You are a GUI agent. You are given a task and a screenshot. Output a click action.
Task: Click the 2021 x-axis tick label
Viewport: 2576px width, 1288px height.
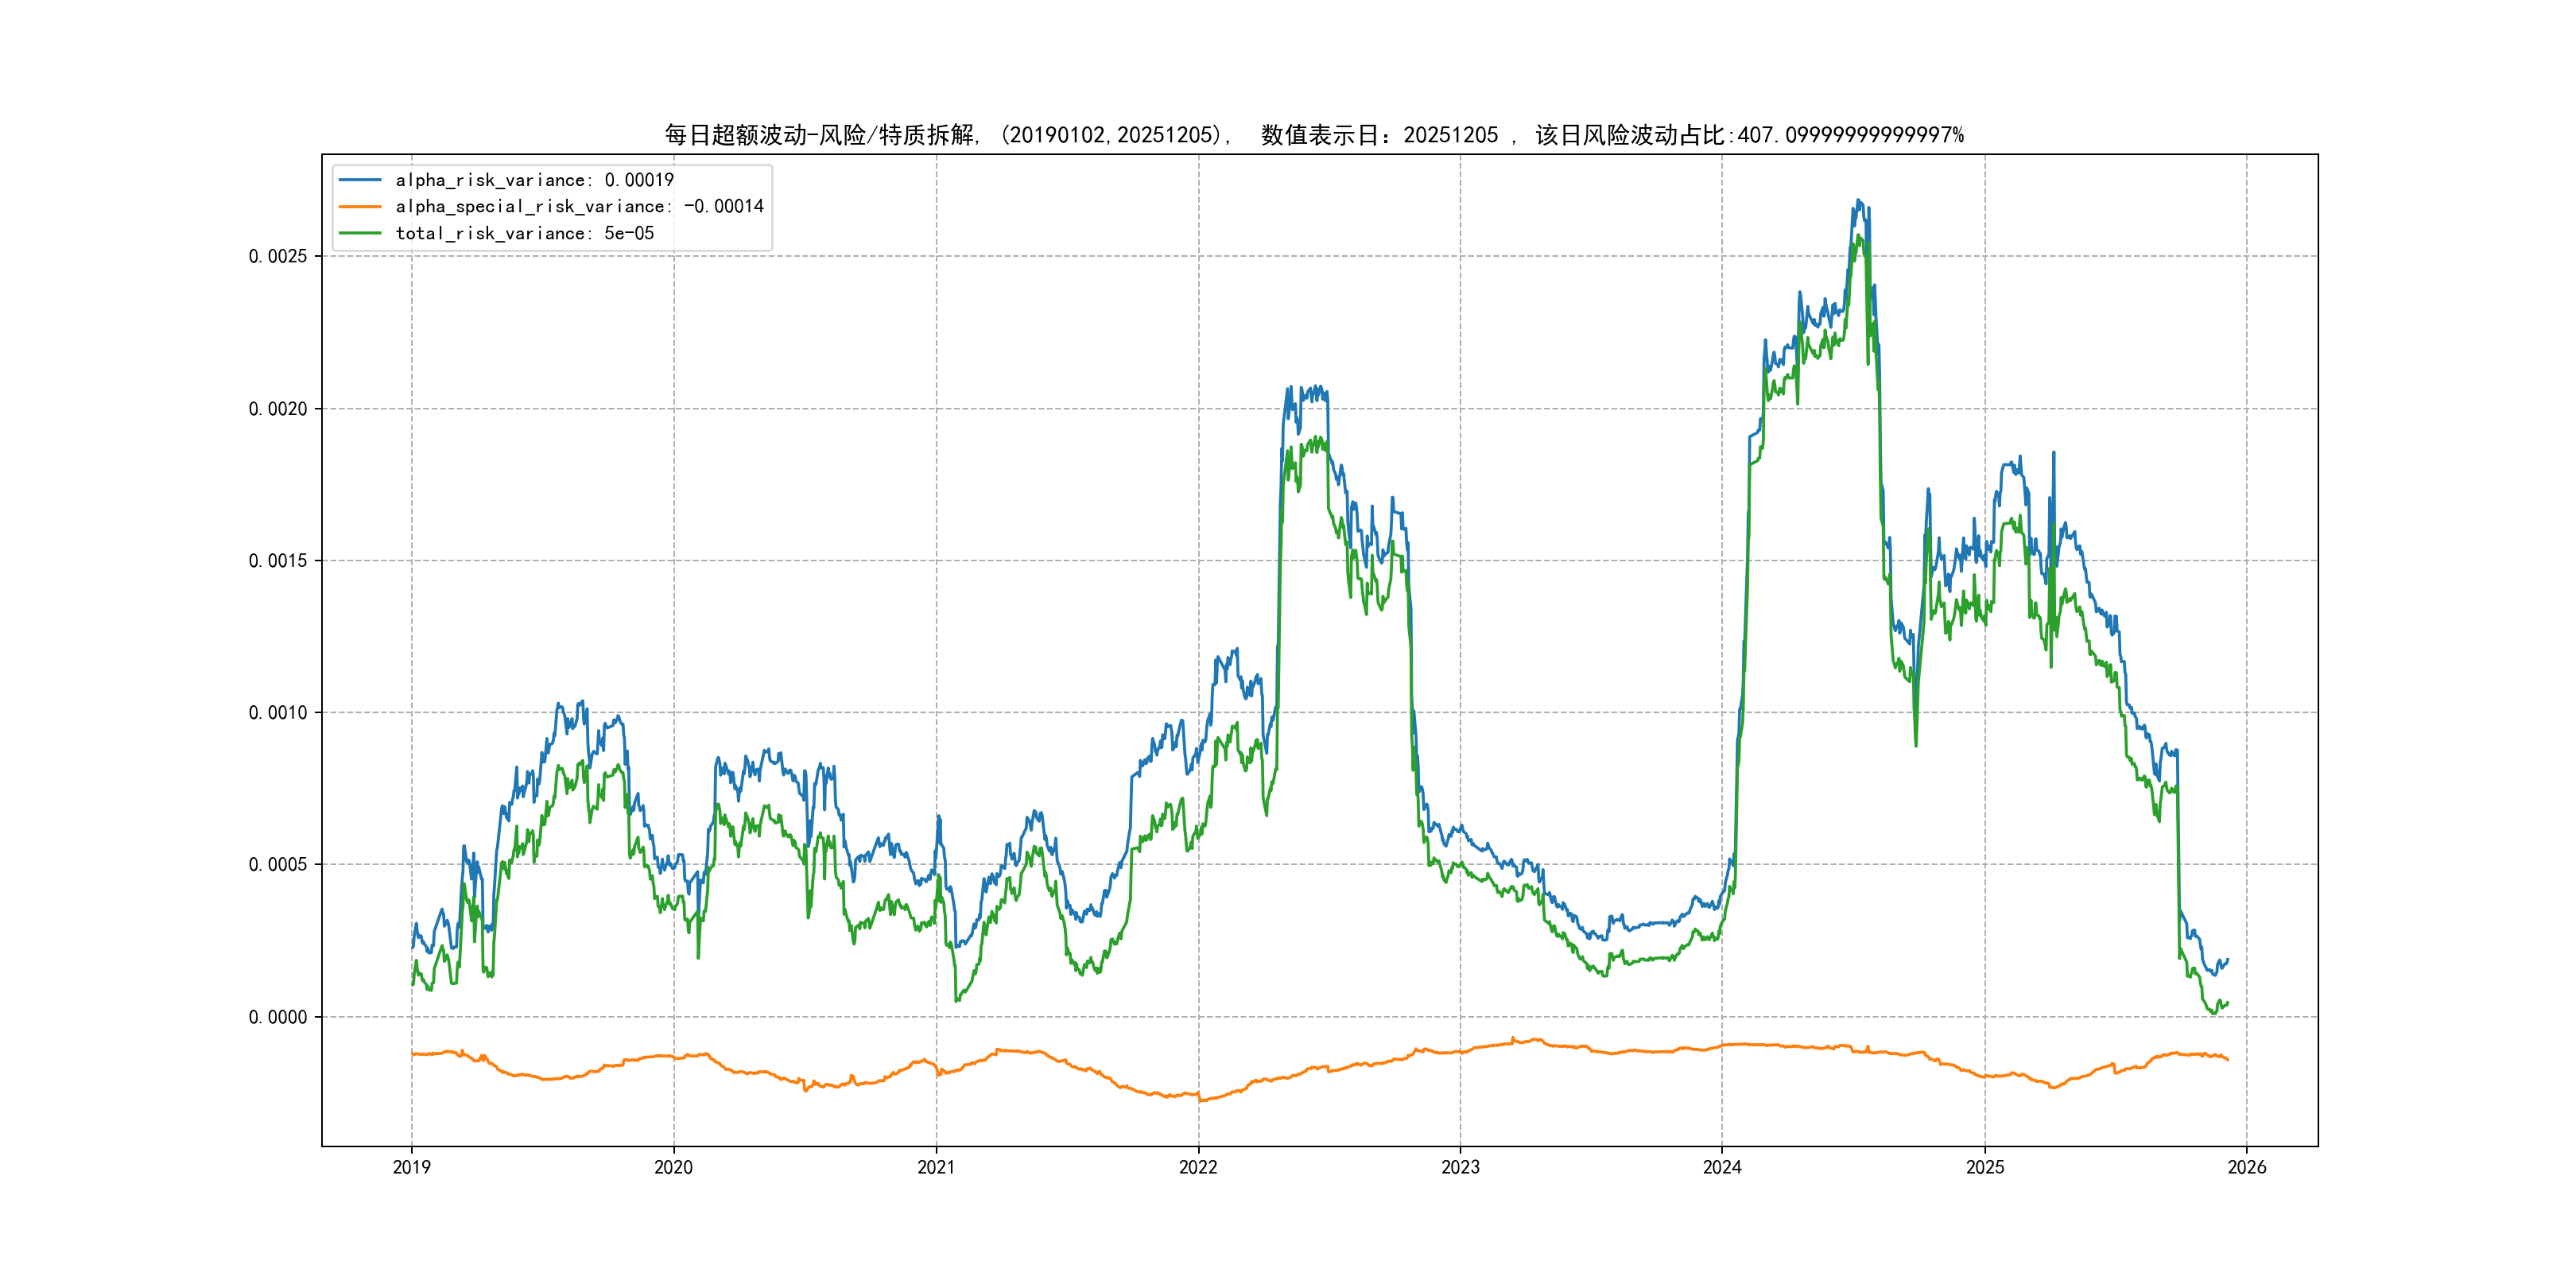(936, 1167)
